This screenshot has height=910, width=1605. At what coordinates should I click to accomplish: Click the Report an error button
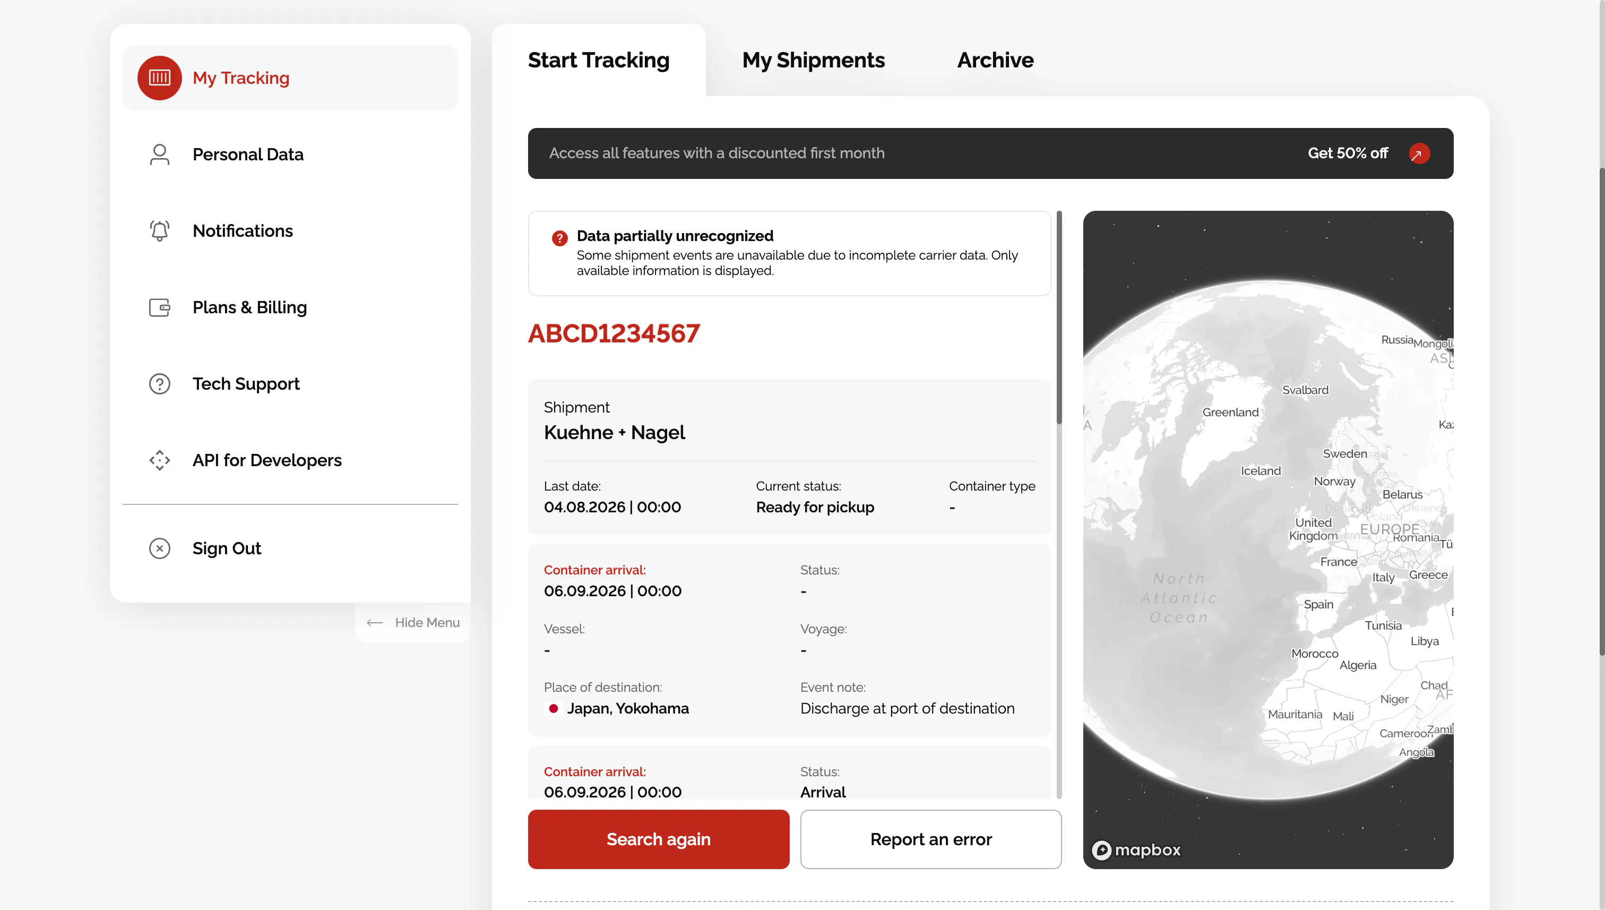point(930,839)
